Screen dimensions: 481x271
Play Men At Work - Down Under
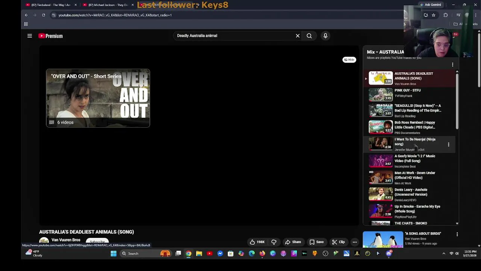[x=409, y=178]
